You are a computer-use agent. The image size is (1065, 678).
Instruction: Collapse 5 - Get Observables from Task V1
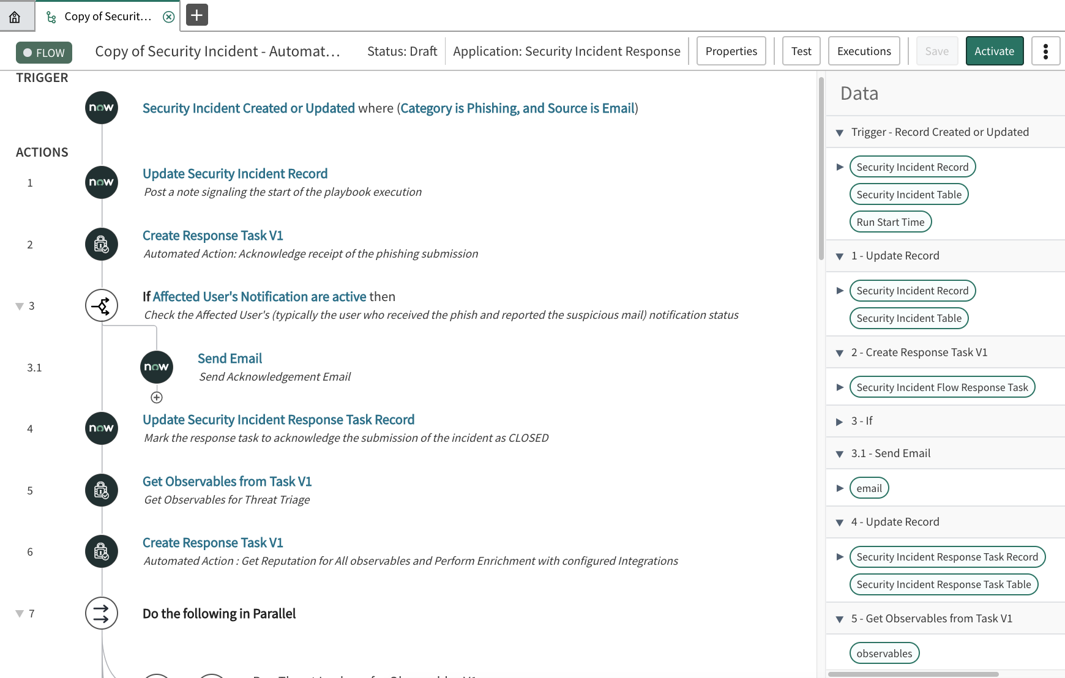point(840,619)
